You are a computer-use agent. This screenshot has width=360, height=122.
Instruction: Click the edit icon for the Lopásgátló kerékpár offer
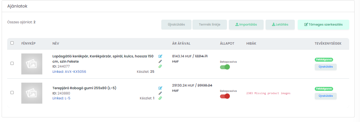(160, 56)
